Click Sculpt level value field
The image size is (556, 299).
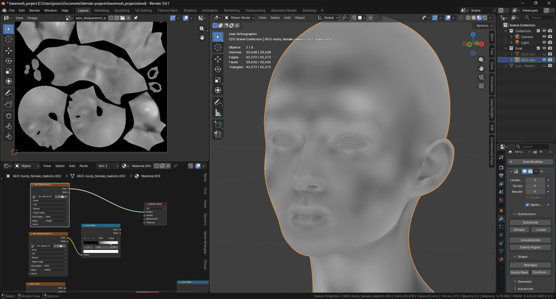535,186
